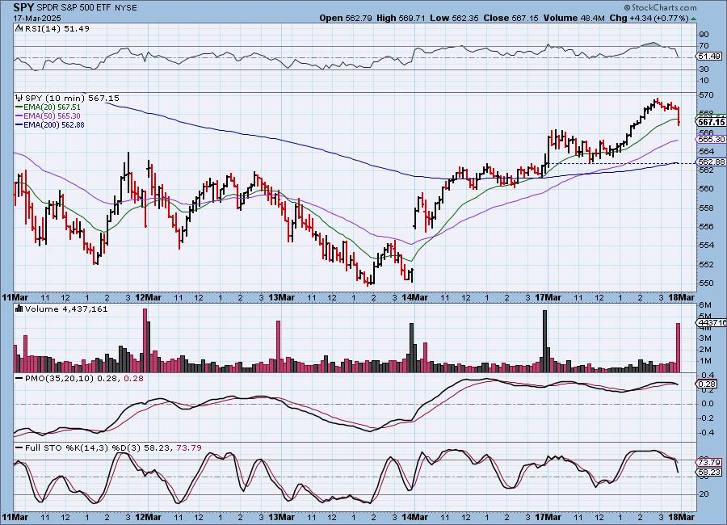Click the 0.0 PMO axis label

(x=707, y=404)
